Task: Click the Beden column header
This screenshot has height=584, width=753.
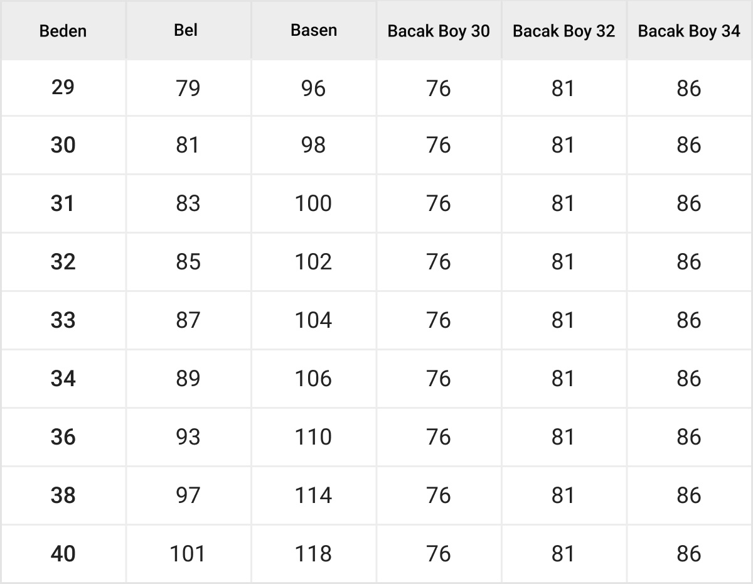Action: [63, 31]
